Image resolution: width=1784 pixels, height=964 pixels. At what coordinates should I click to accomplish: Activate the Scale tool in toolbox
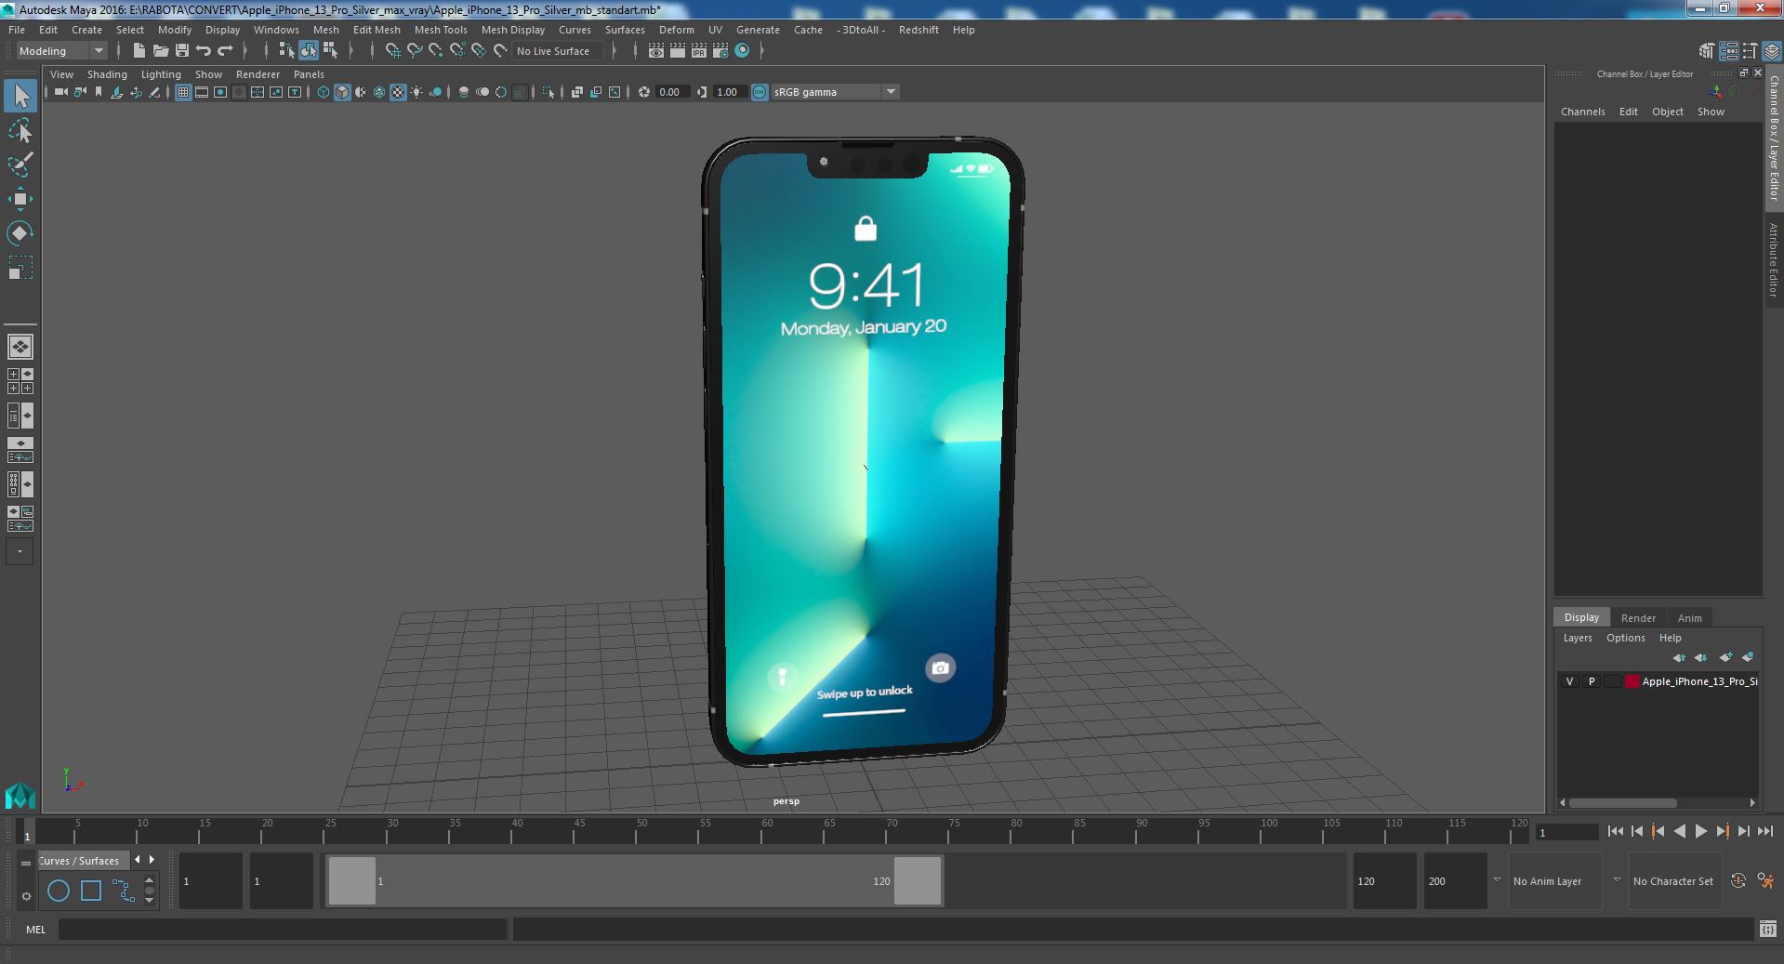20,268
